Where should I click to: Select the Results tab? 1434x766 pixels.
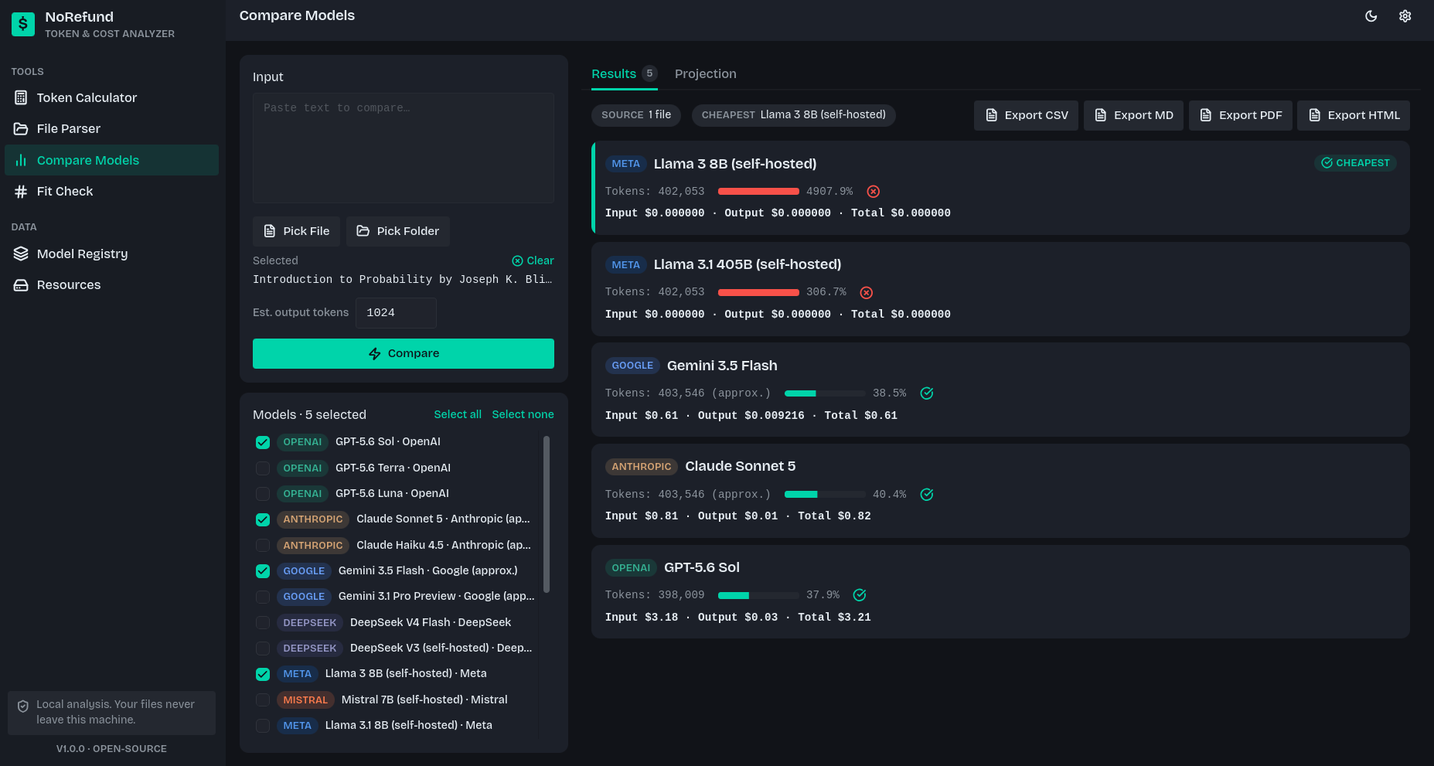pos(624,73)
